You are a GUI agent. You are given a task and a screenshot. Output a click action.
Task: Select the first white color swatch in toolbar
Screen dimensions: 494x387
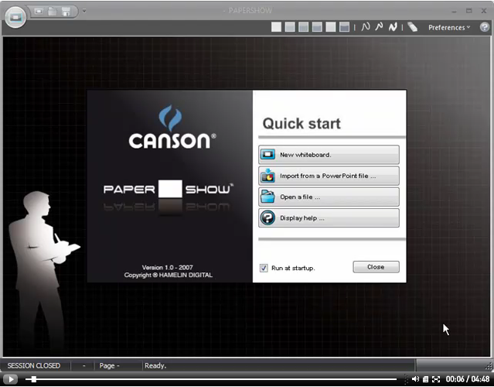tap(276, 27)
